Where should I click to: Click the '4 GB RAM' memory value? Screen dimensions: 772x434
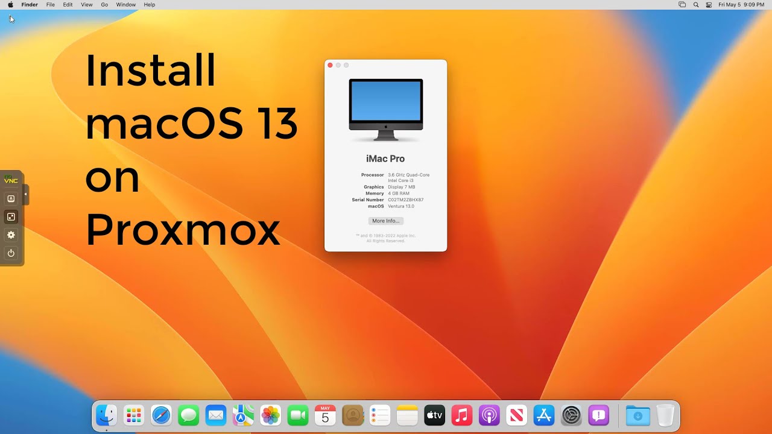[399, 193]
